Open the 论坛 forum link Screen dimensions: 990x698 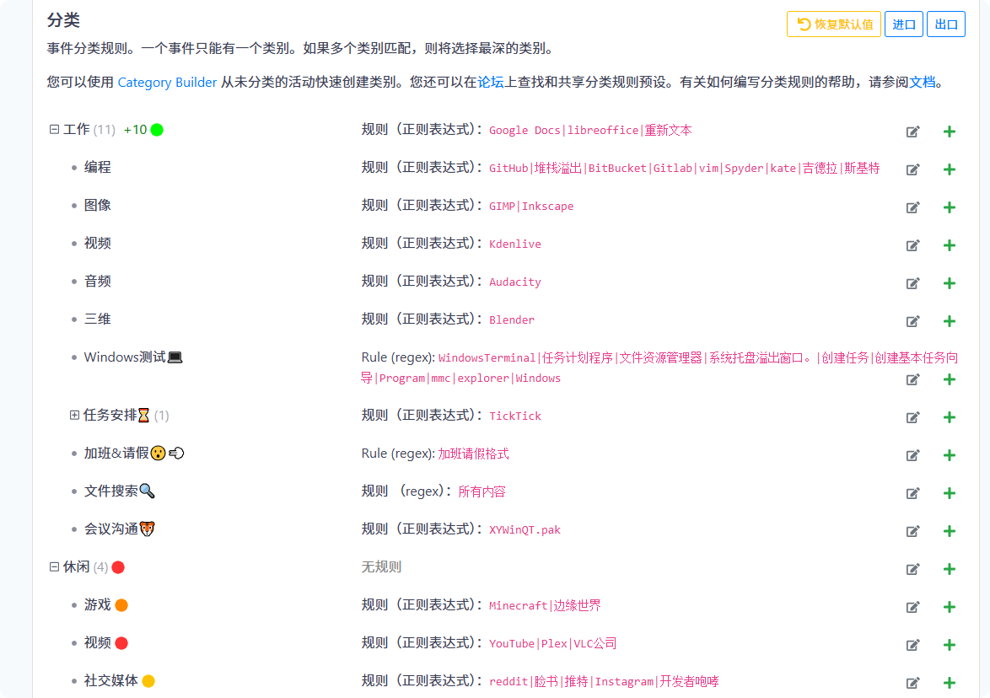click(x=490, y=82)
